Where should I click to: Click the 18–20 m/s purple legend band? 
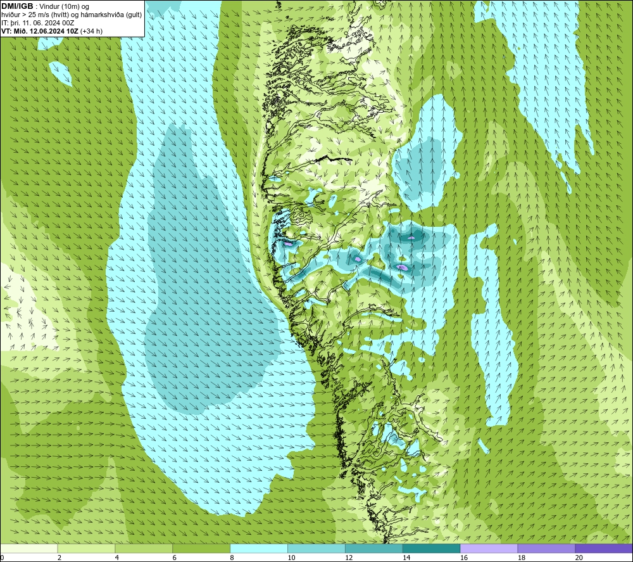click(x=547, y=548)
